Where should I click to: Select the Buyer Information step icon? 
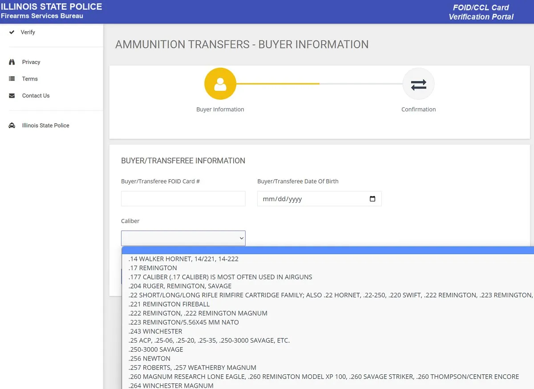220,84
